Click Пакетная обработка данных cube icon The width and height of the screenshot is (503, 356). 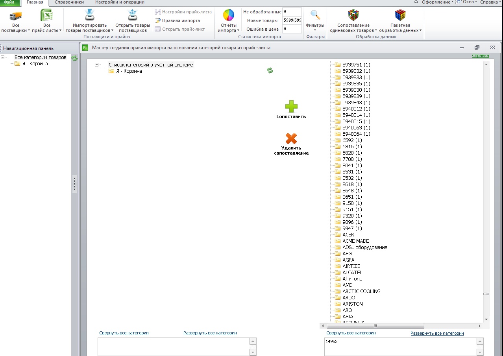pyautogui.click(x=400, y=15)
